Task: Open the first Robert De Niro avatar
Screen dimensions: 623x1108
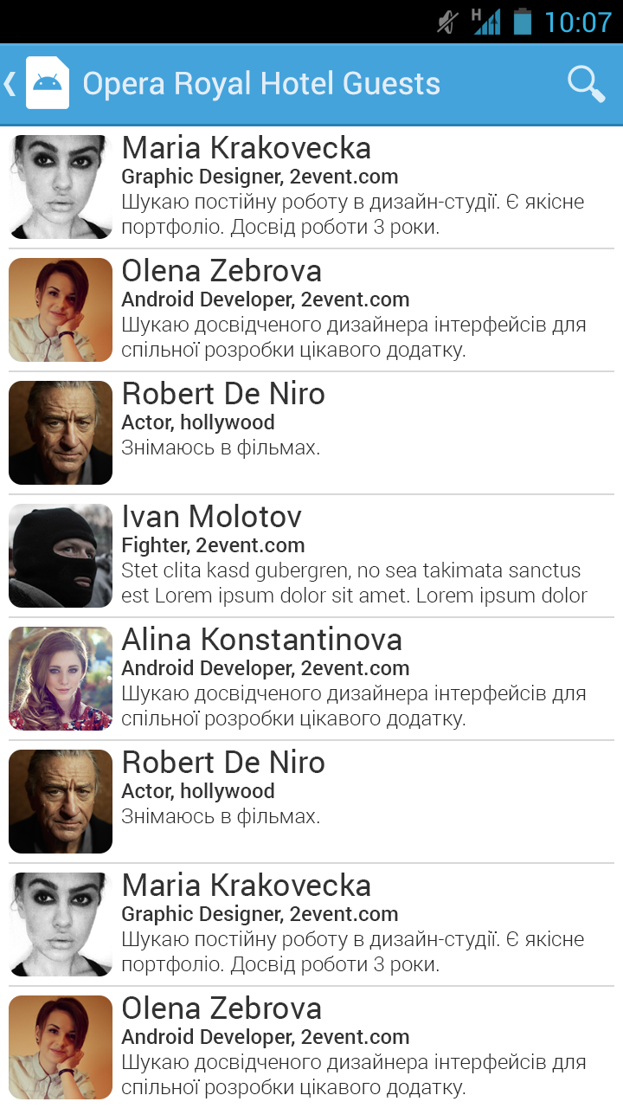Action: [x=61, y=433]
